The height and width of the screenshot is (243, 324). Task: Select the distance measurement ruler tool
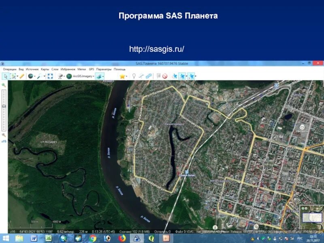pyautogui.click(x=21, y=76)
